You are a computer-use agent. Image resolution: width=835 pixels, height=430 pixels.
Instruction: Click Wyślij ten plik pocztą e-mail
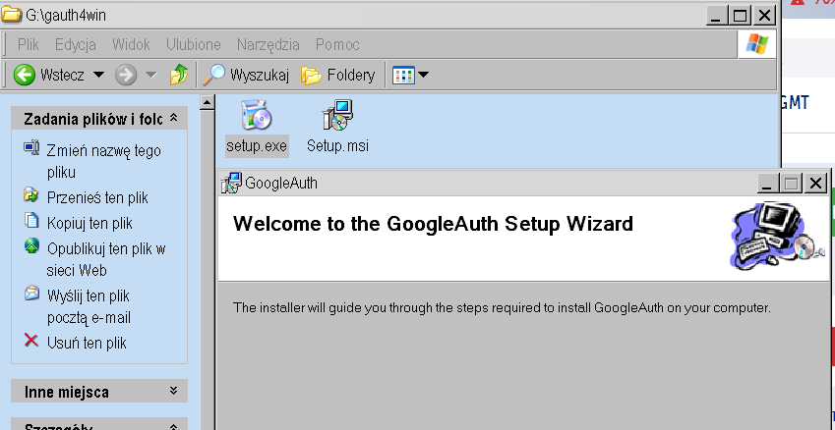point(89,306)
